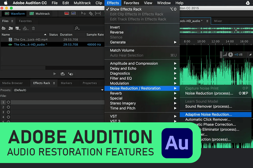
Task: Open the Google Drive menu bar icon
Action: point(248,3)
